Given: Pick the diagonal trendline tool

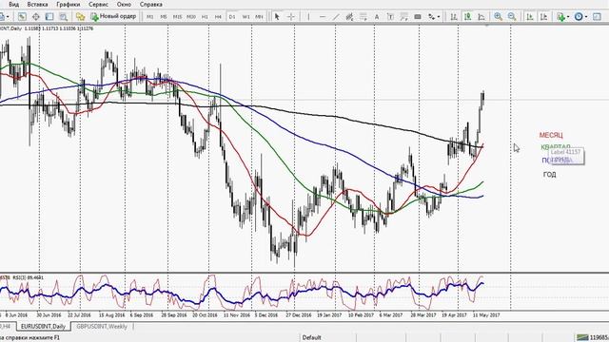Looking at the screenshot, I should pos(336,17).
